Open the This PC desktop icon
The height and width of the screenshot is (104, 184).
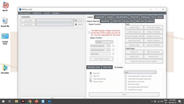(5, 7)
